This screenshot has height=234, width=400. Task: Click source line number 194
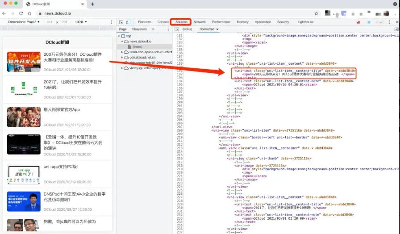click(x=179, y=81)
